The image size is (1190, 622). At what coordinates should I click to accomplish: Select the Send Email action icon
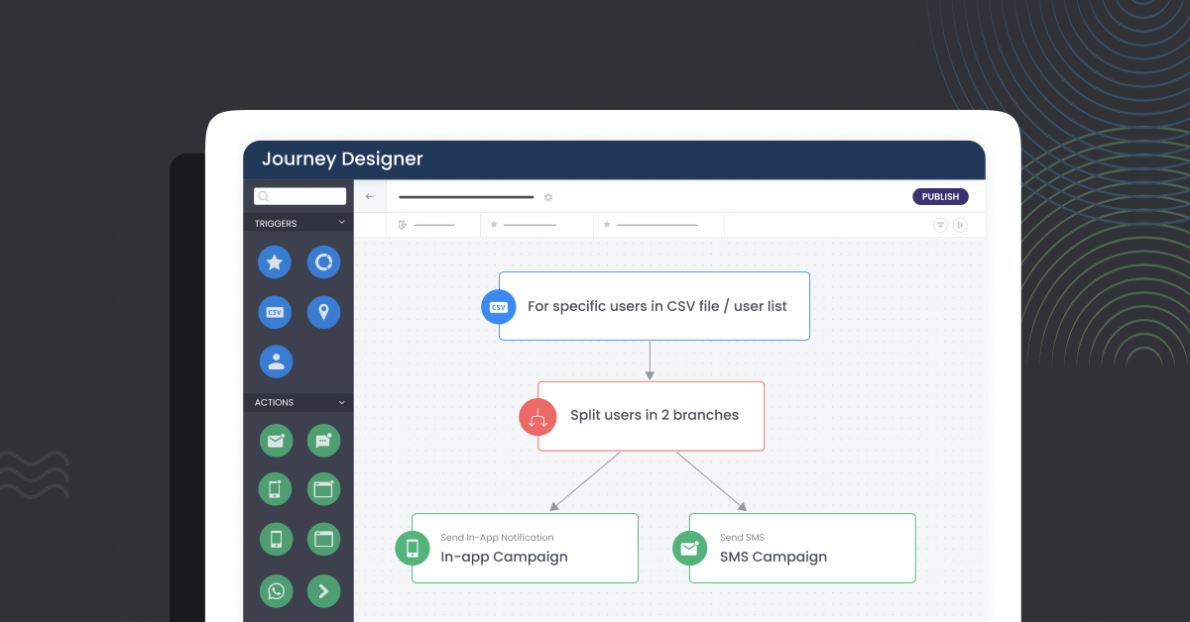tap(276, 441)
